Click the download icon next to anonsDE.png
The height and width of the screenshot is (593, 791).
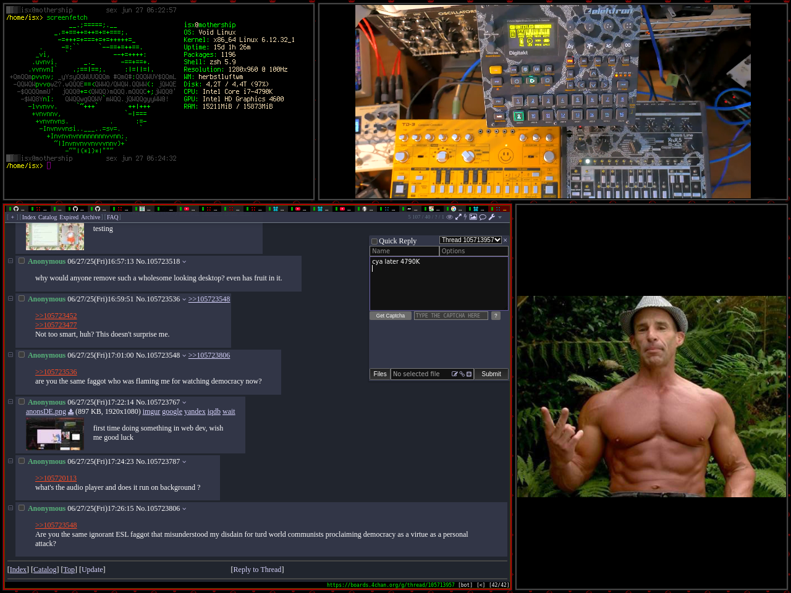pos(70,411)
